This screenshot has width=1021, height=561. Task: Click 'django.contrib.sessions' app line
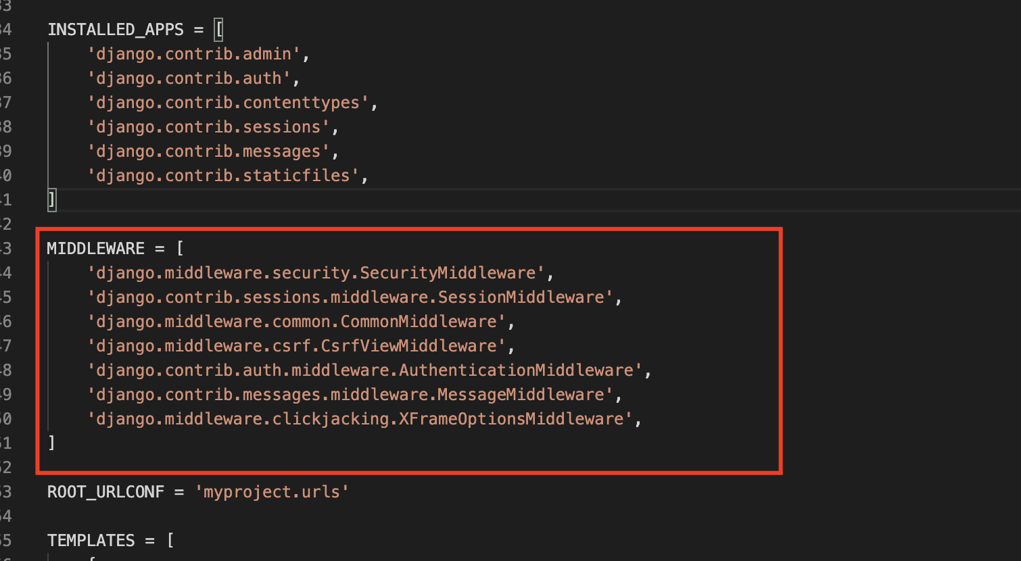208,127
